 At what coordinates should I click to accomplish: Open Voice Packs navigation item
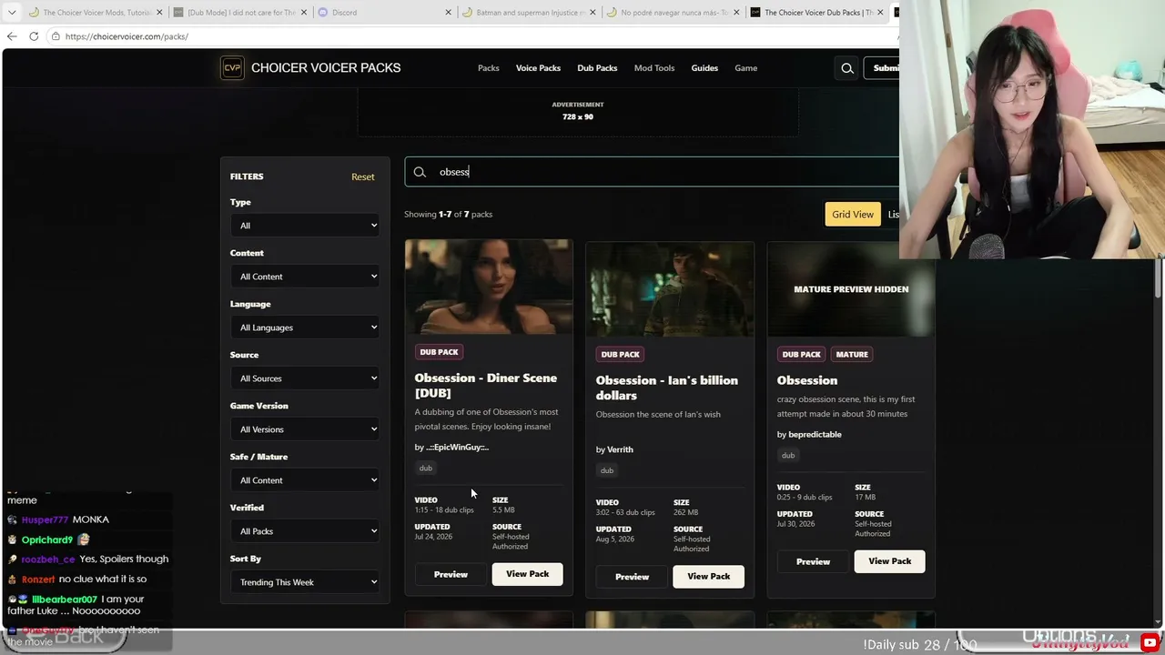point(538,68)
